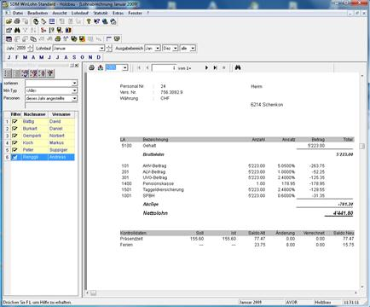Toggle the filter checkbox for Koch Markus

click(x=14, y=142)
